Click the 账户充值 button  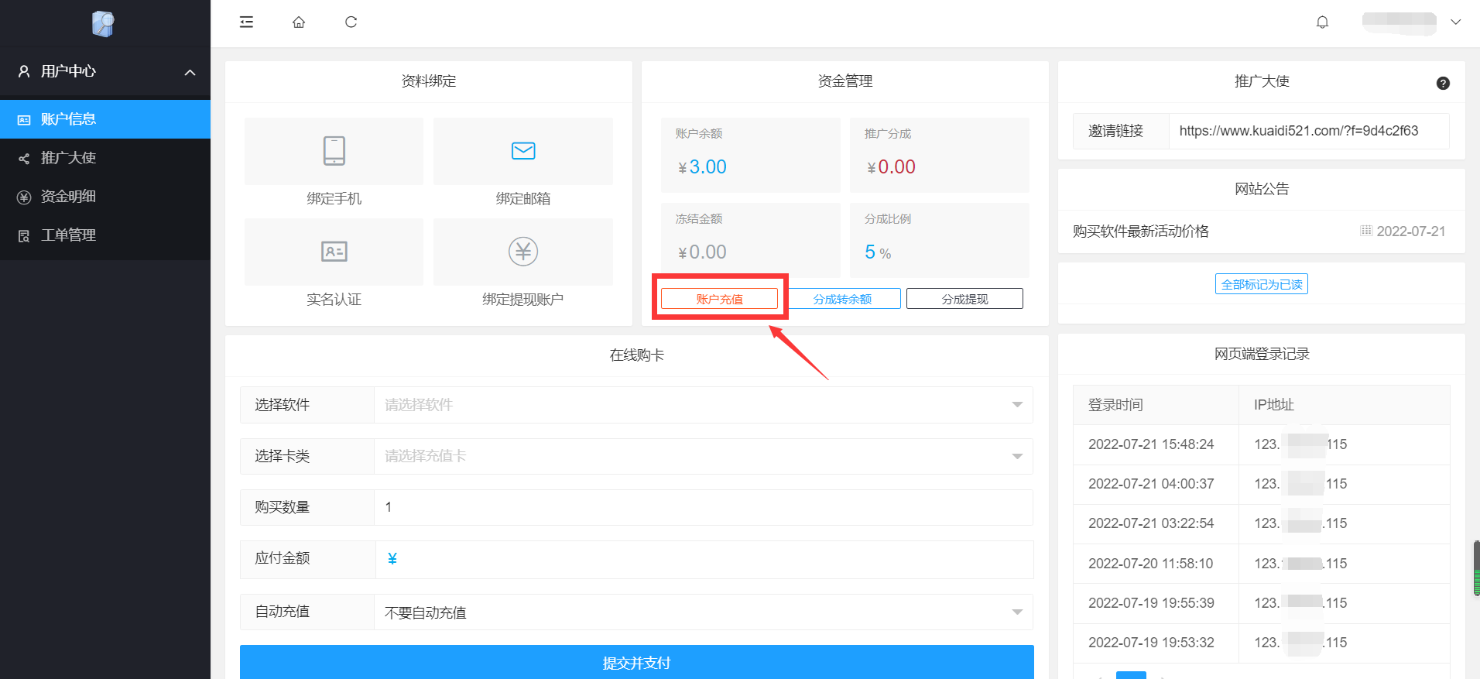[719, 299]
